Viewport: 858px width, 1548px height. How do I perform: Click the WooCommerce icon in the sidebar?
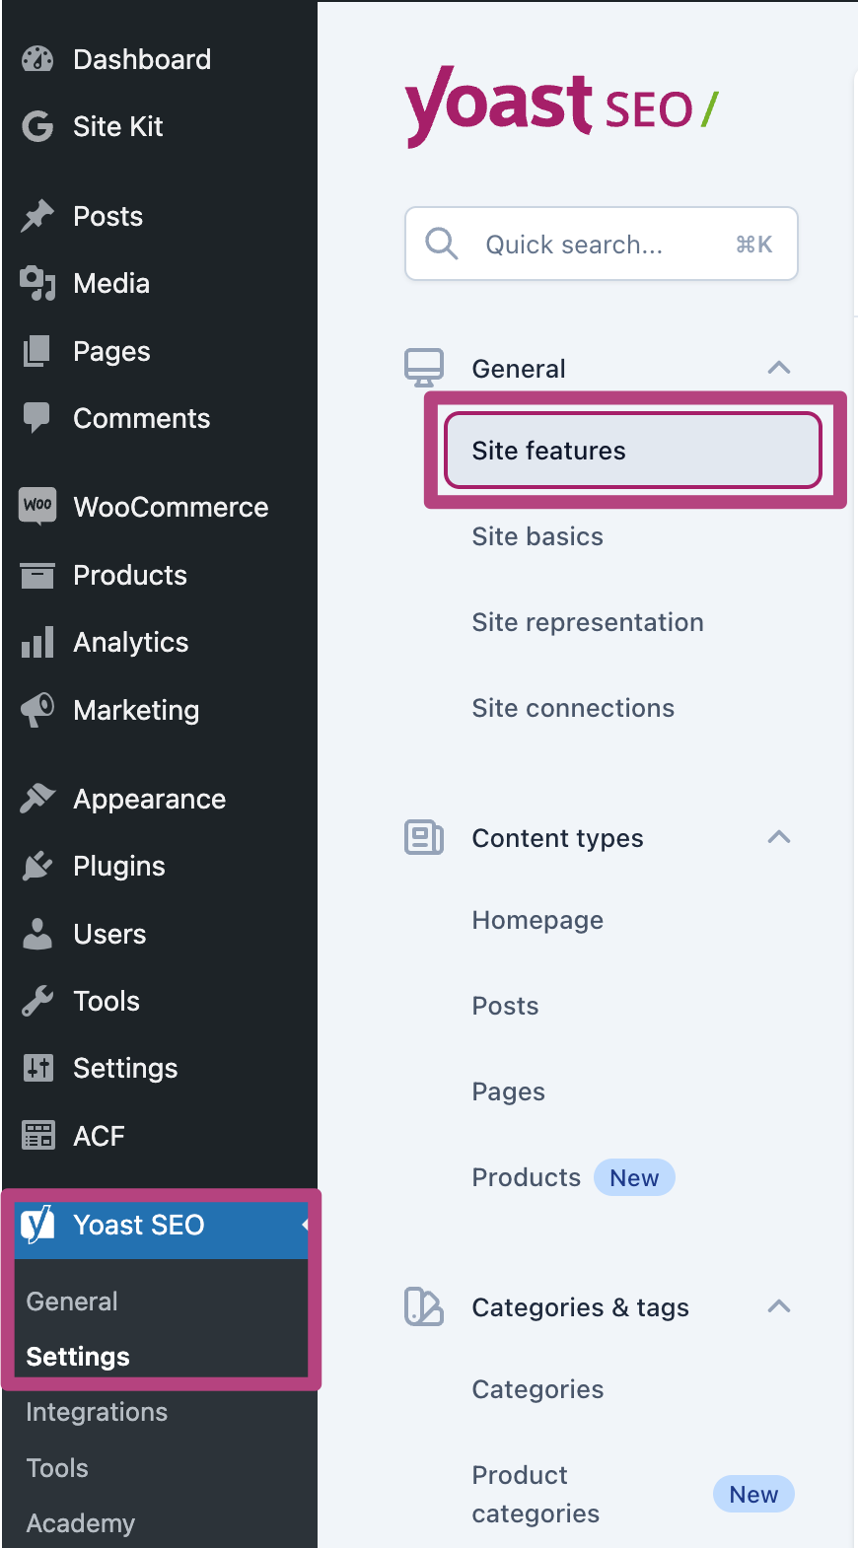coord(37,507)
